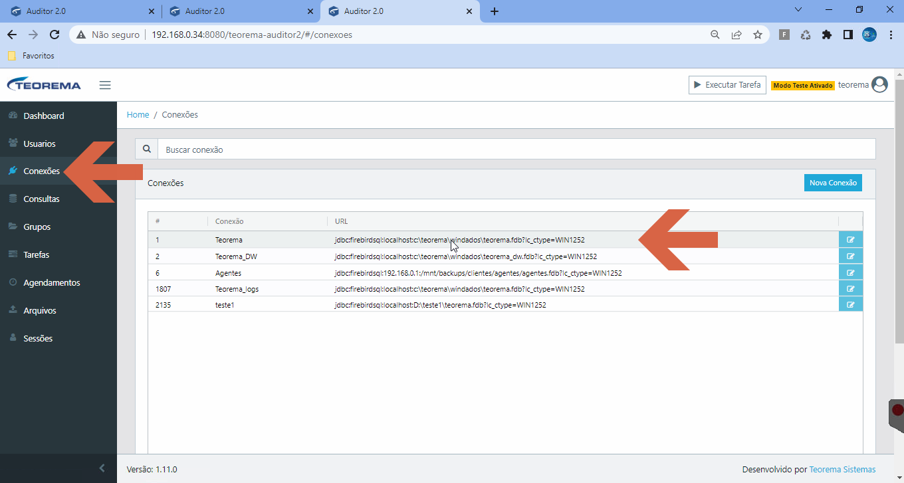The image size is (904, 483).
Task: Open the Chrome three-dot menu
Action: [891, 35]
